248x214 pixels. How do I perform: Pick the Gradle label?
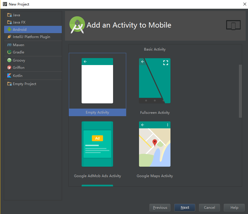pyautogui.click(x=18, y=52)
